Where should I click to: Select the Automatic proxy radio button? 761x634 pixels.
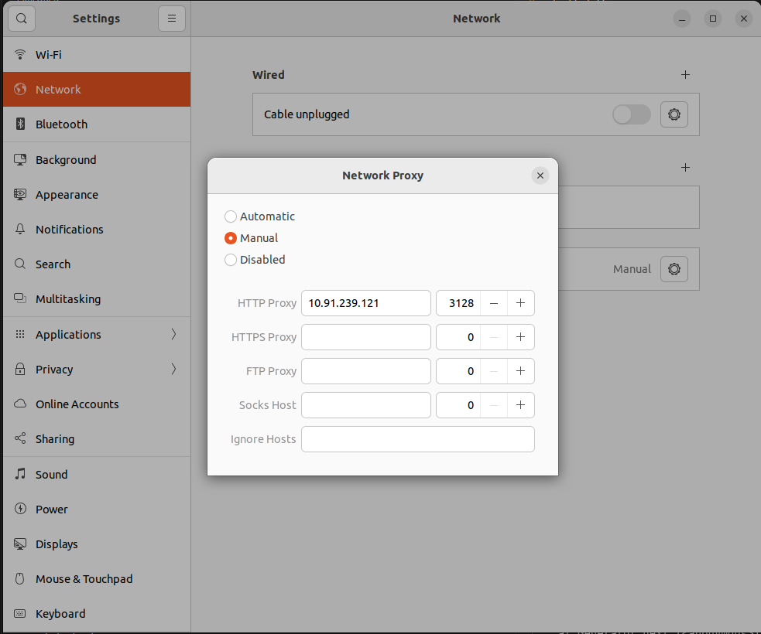231,216
